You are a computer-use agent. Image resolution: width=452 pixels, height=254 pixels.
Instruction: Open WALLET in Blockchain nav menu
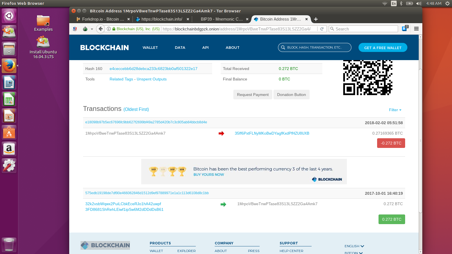tap(150, 47)
